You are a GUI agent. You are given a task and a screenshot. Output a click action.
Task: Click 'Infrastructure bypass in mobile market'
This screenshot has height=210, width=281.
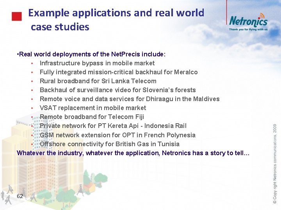97,63
